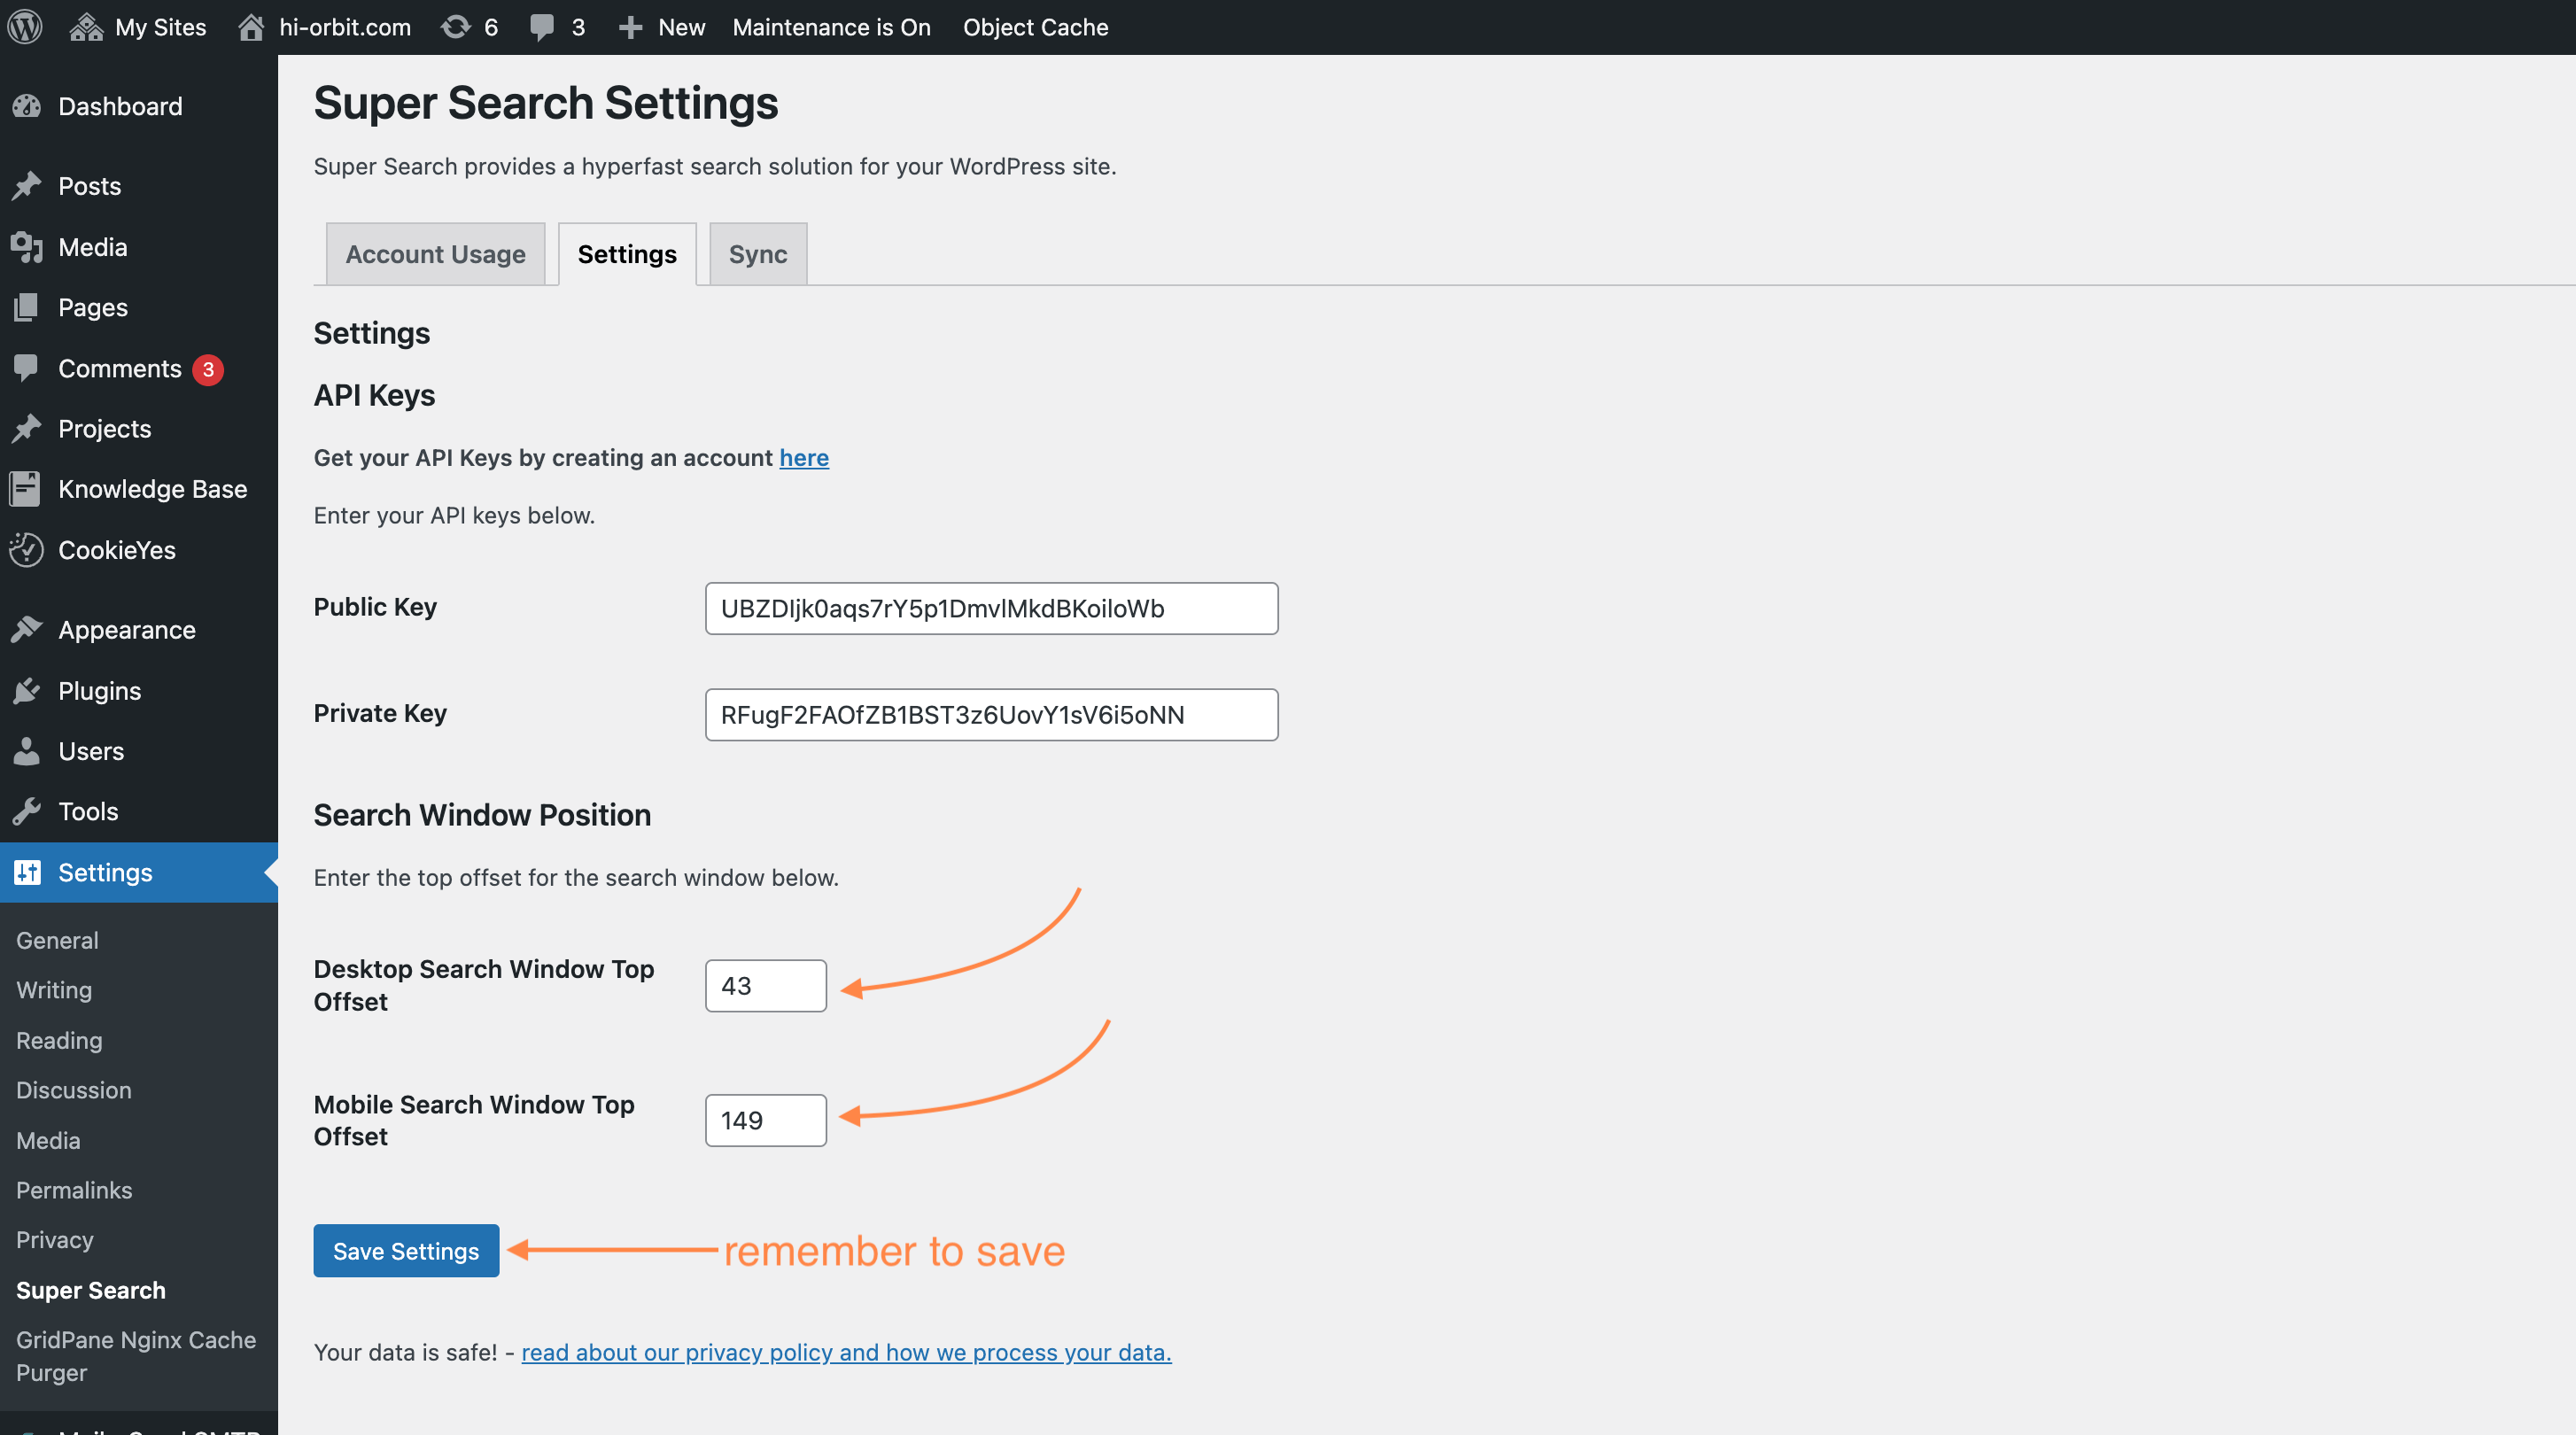Click the updates count 6
Image resolution: width=2576 pixels, height=1435 pixels.
click(x=491, y=27)
